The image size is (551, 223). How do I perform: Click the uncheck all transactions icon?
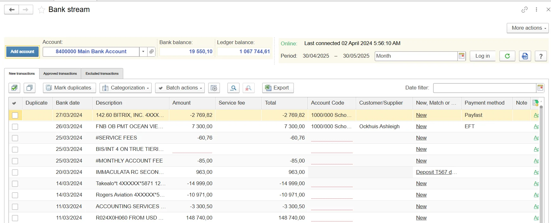pos(29,88)
